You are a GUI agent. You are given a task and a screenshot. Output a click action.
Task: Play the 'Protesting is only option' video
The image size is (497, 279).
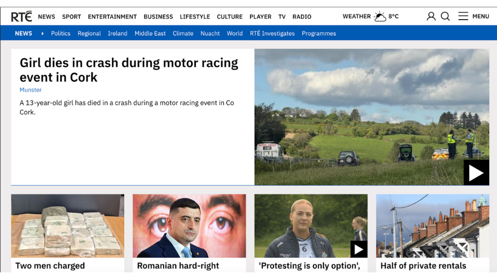click(359, 249)
